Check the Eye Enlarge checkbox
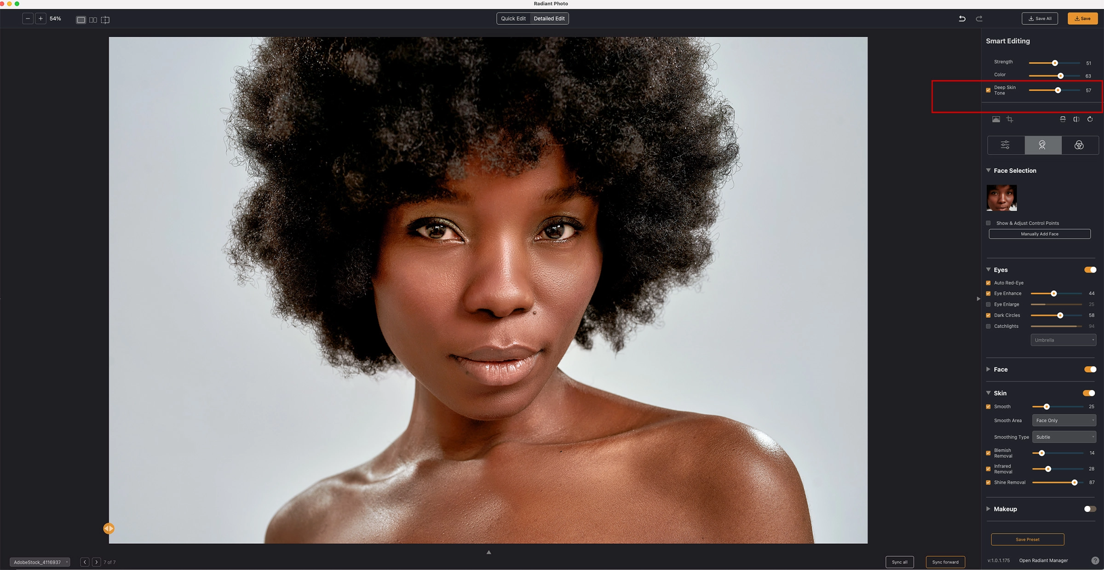 pyautogui.click(x=988, y=305)
